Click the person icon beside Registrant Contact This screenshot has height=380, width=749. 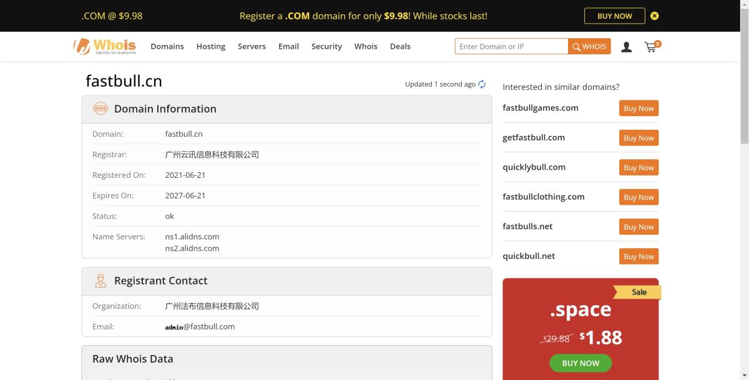pos(100,280)
